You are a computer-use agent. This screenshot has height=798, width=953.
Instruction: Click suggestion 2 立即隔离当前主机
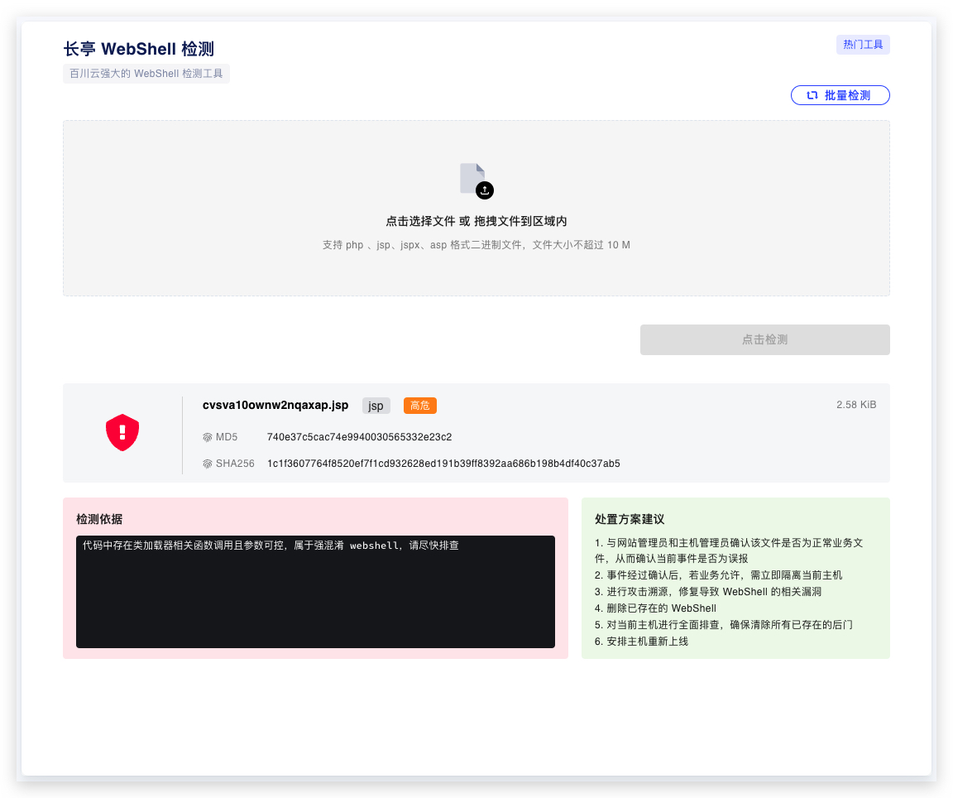pyautogui.click(x=718, y=574)
